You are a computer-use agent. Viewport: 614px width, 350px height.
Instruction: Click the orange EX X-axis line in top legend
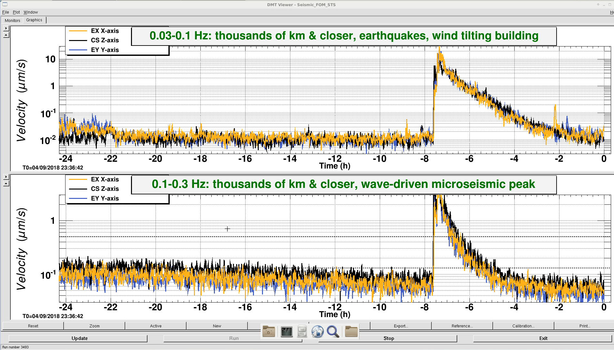tap(78, 31)
